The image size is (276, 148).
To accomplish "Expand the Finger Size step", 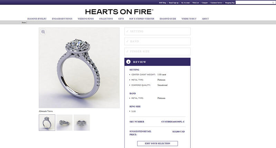I will 157,51.
